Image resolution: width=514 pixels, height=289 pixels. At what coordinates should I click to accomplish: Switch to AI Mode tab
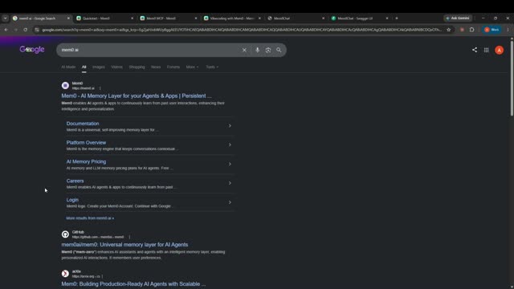[x=68, y=67]
